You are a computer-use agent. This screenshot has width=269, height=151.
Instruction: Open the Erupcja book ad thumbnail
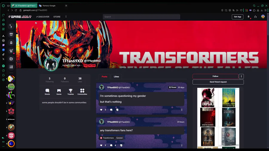(208, 98)
